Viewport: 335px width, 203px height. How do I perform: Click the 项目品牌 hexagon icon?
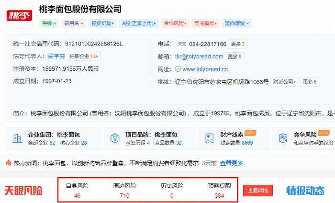pos(115,138)
